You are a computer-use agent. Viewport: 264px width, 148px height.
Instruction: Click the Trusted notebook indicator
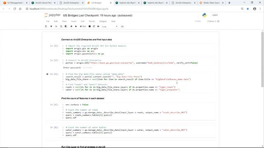pyautogui.click(x=198, y=21)
